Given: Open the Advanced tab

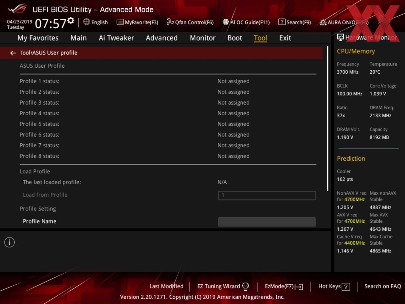Looking at the screenshot, I should (162, 38).
